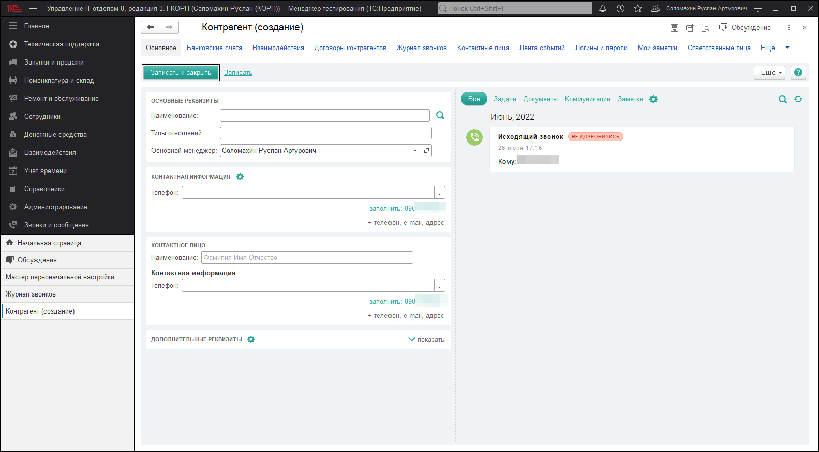Viewport: 819px width, 452px height.
Task: Expand Дополнительные реквизиты with 'показать'
Action: point(426,340)
